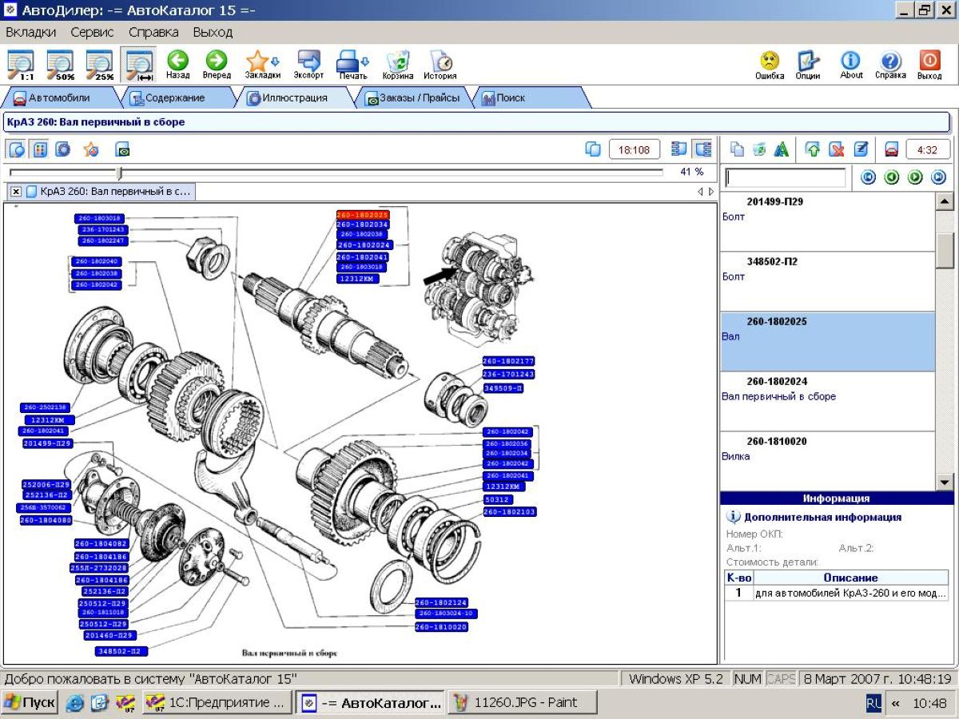The image size is (959, 719).
Task: Open the Пуск start menu
Action: (x=30, y=703)
